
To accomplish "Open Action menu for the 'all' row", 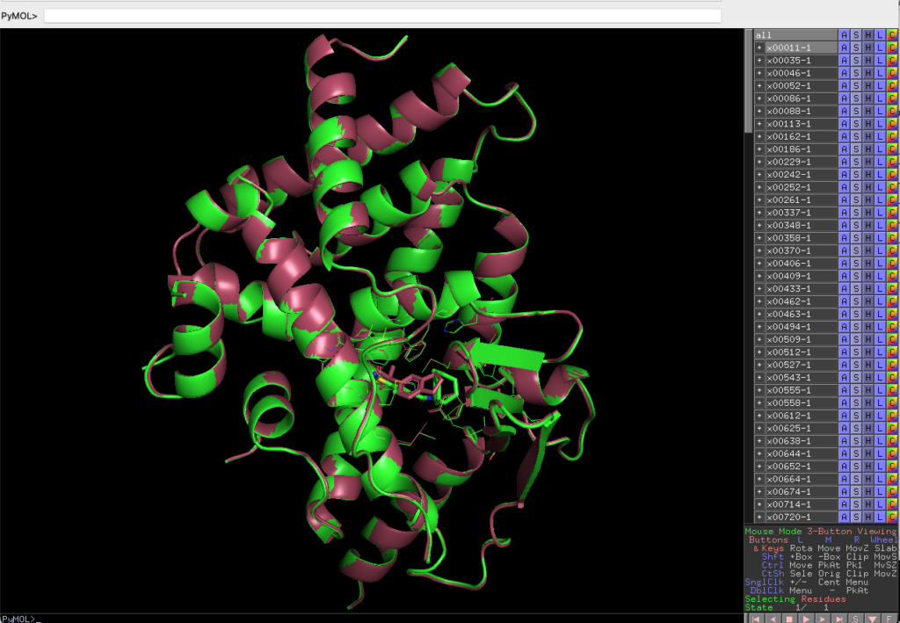I will pos(844,35).
